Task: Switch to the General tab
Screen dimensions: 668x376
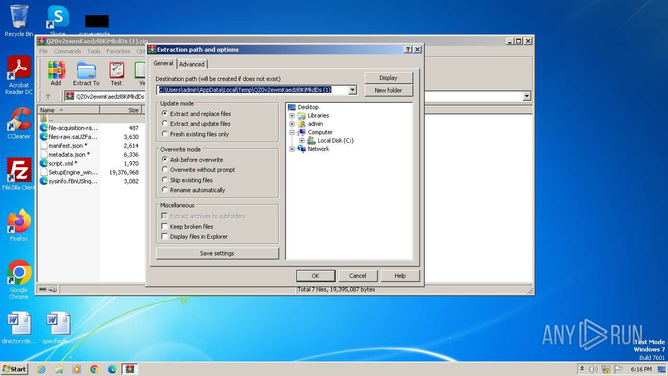Action: click(x=163, y=63)
